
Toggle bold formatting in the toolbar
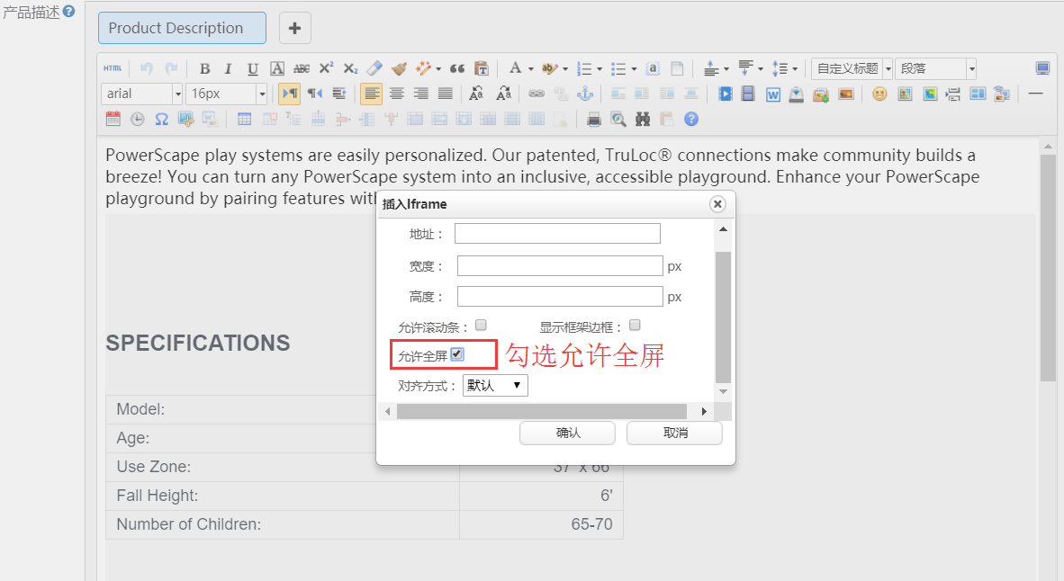point(205,68)
